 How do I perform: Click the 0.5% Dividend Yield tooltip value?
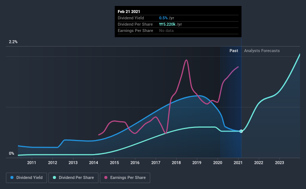[x=163, y=18]
